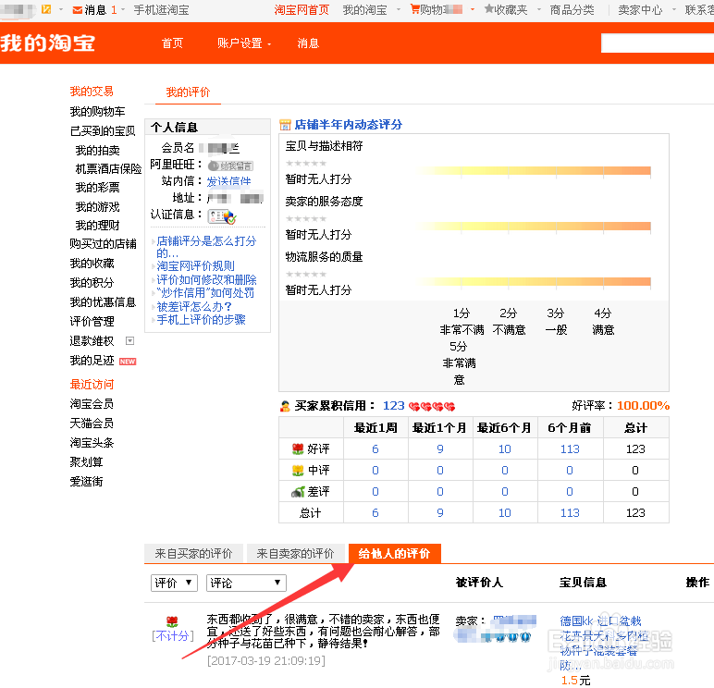
Task: Open 商品分类 in top bar
Action: pyautogui.click(x=572, y=9)
